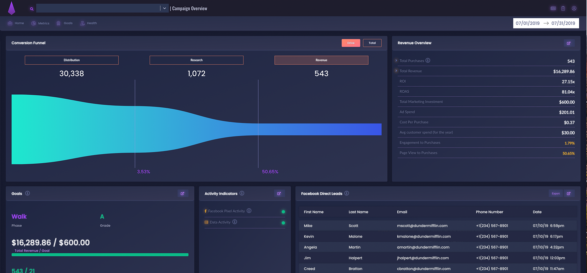Screen dimensions: 587x273
Task: Click the Metrics chart icon
Action: click(33, 23)
